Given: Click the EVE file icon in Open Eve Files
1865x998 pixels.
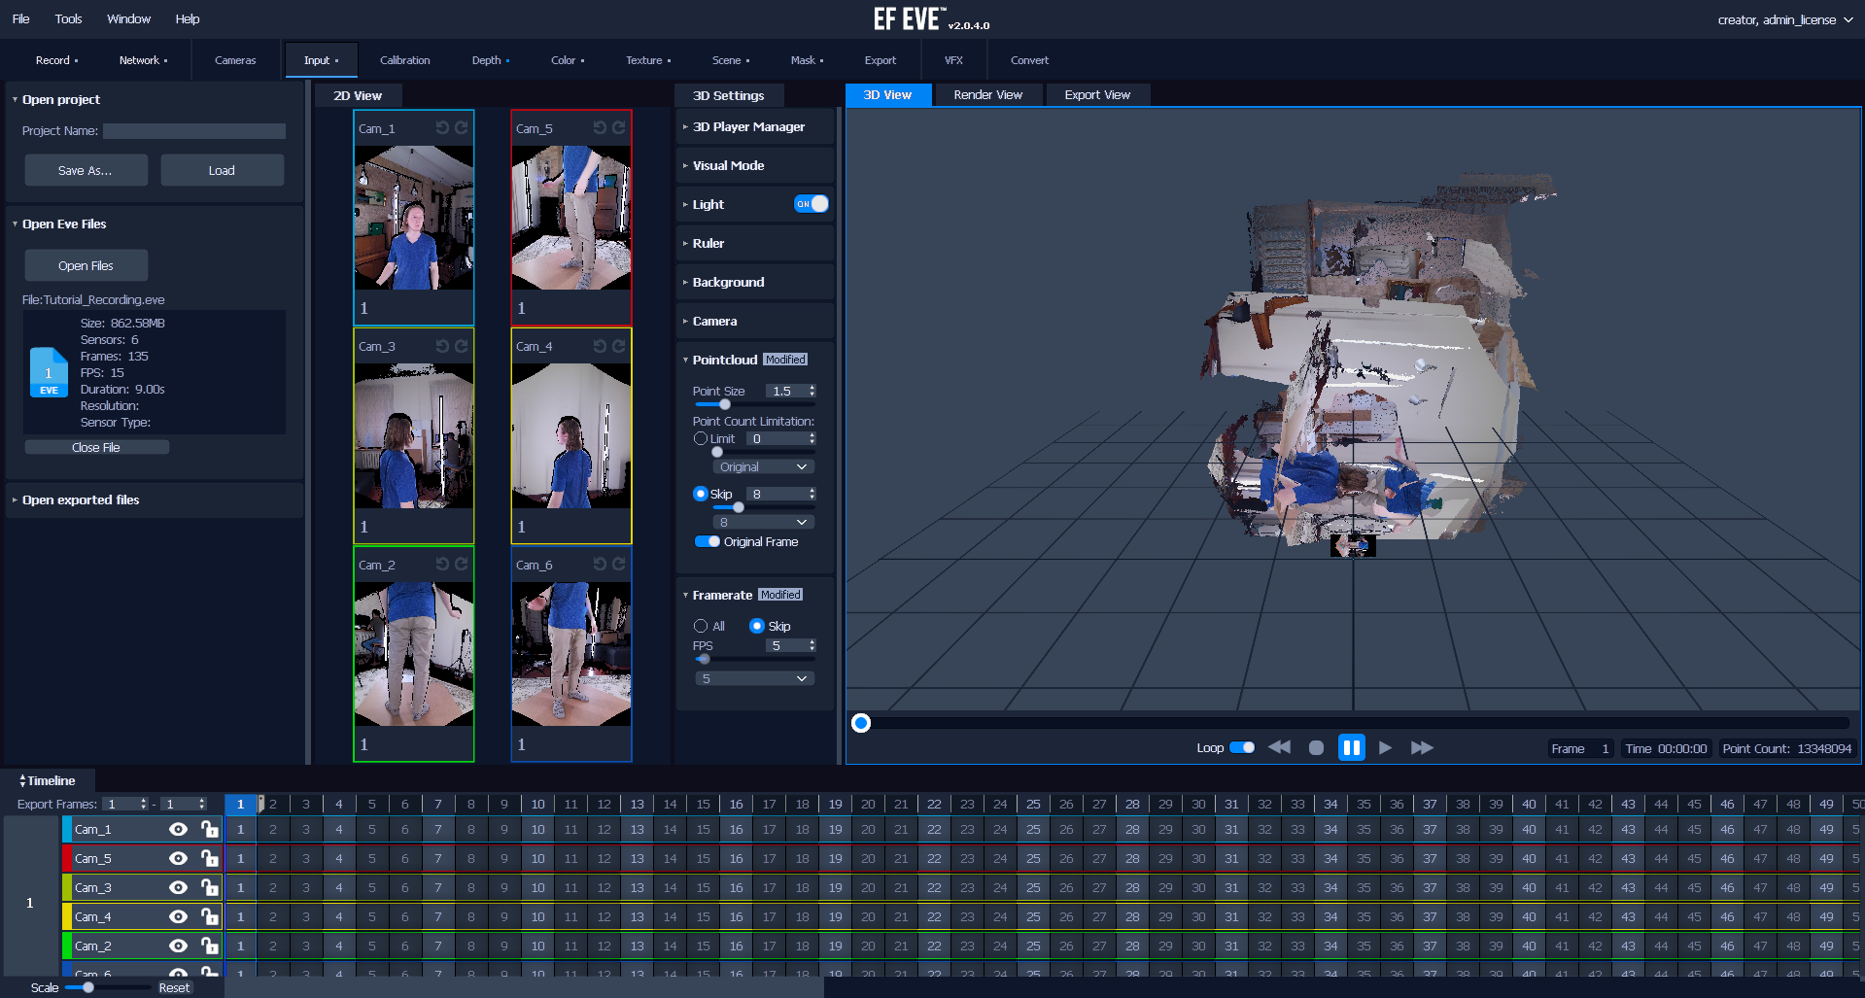Looking at the screenshot, I should pos(48,372).
